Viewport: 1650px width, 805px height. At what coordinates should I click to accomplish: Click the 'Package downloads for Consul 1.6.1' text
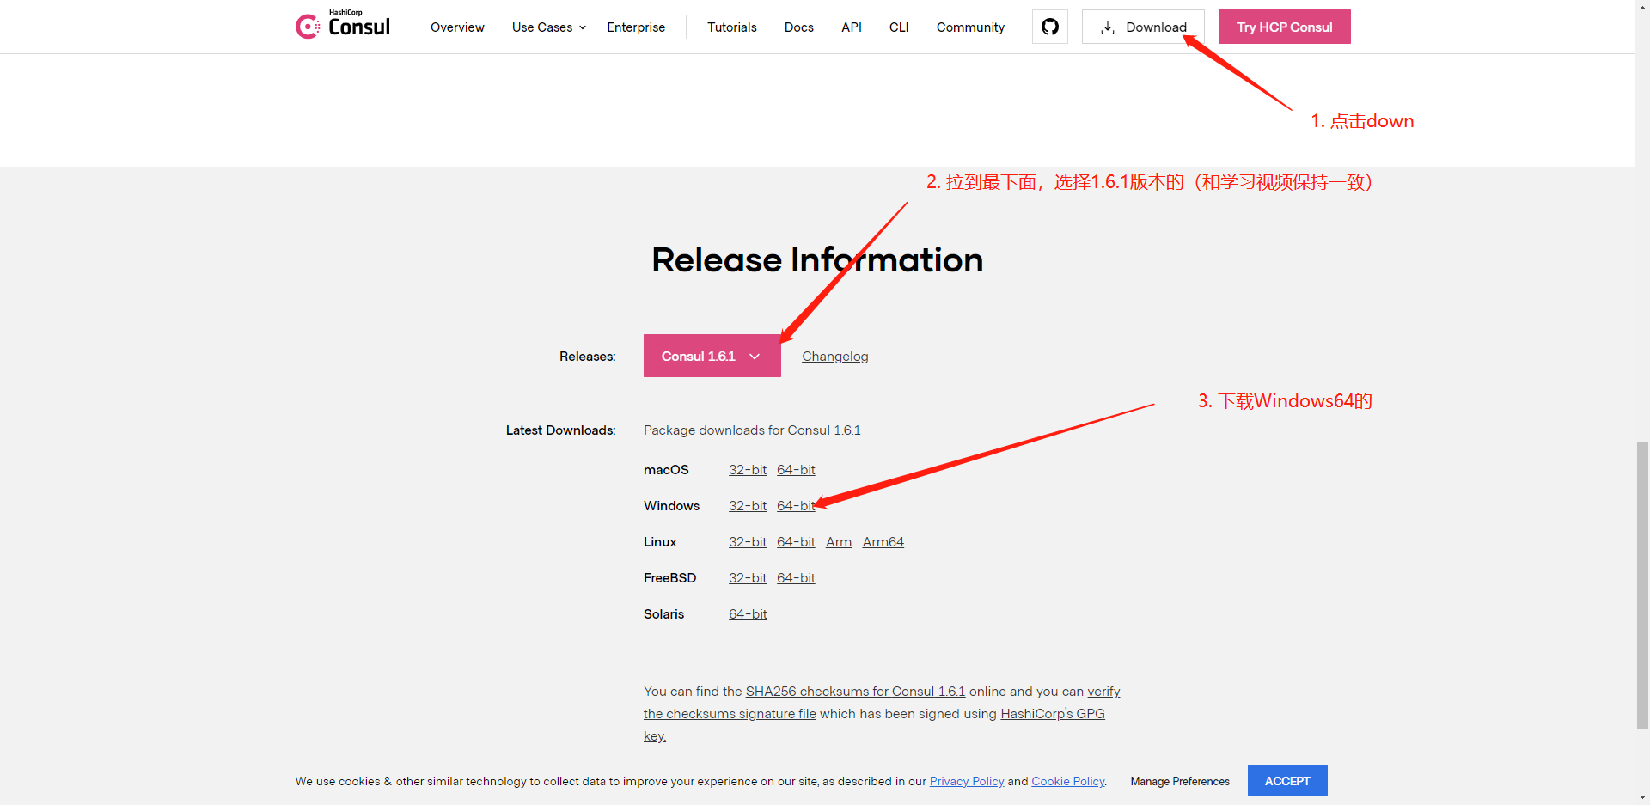tap(752, 430)
